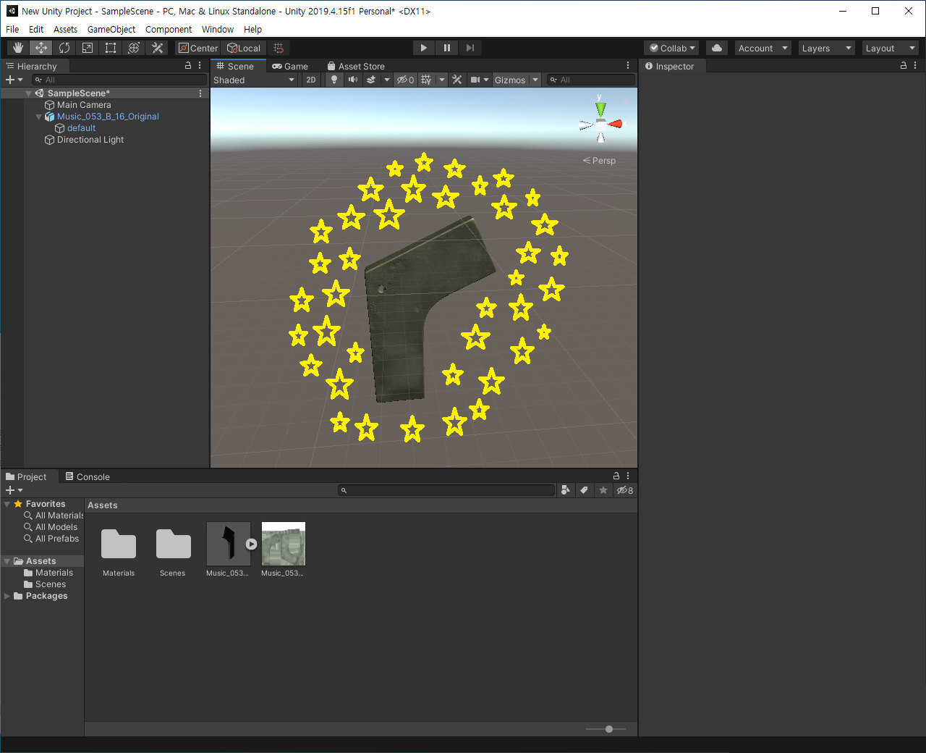Click Search by Label icon in Project
The height and width of the screenshot is (753, 926).
[x=585, y=490]
